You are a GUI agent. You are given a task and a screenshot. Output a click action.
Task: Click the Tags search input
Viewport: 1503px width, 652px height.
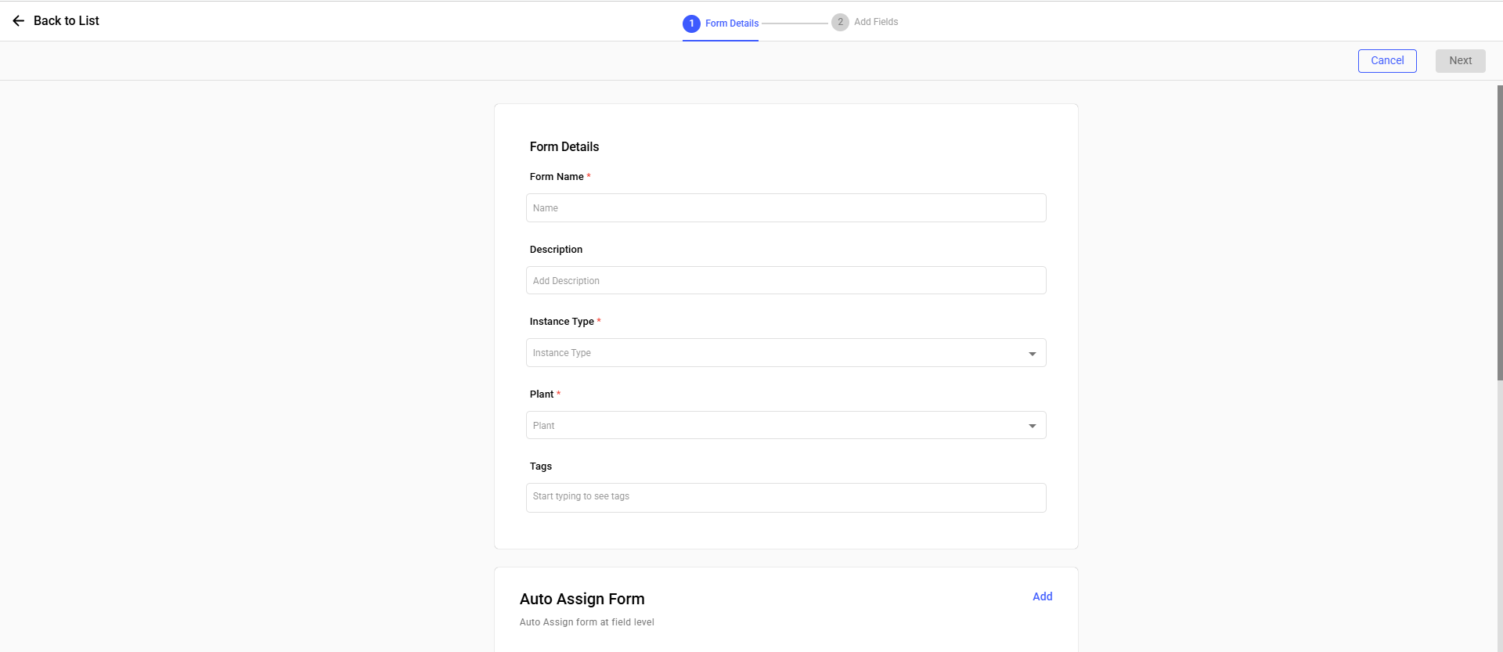coord(785,497)
